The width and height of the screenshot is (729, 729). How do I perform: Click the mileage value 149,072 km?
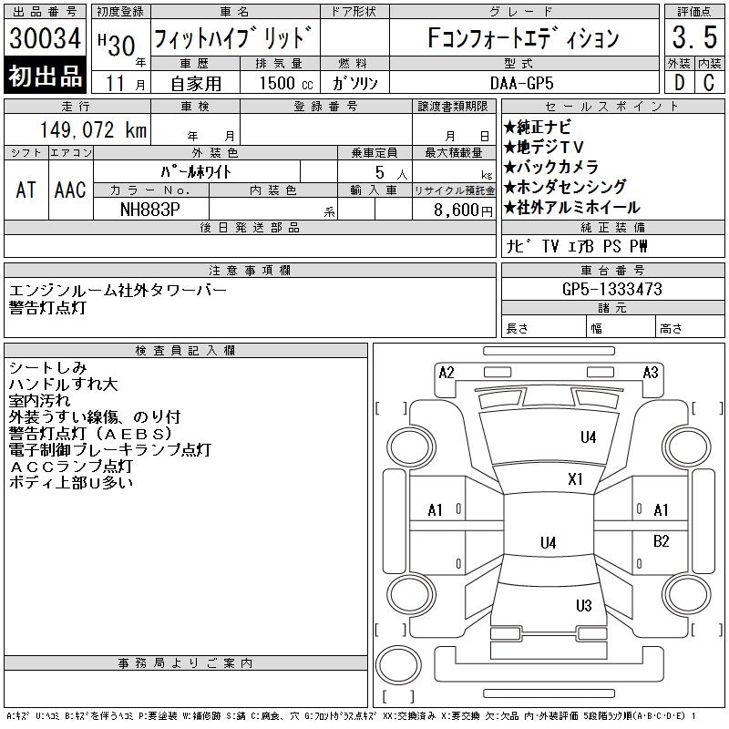[x=93, y=130]
